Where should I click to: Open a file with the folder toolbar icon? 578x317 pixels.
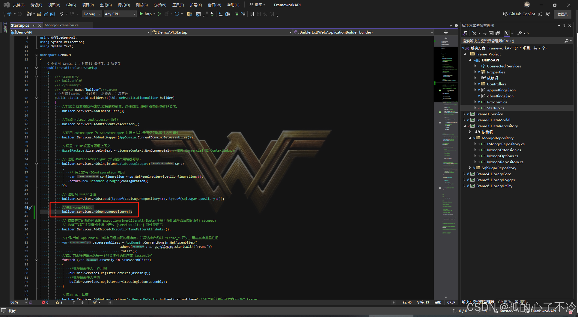[x=39, y=14]
